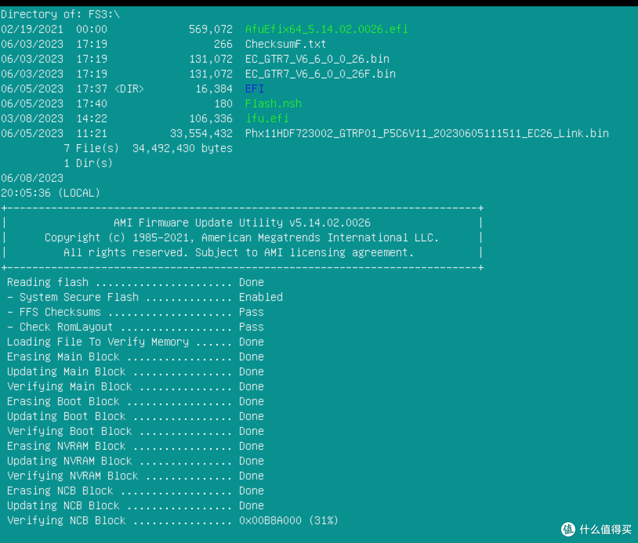Click the 0x00B8A000 (31%) progress value

288,521
